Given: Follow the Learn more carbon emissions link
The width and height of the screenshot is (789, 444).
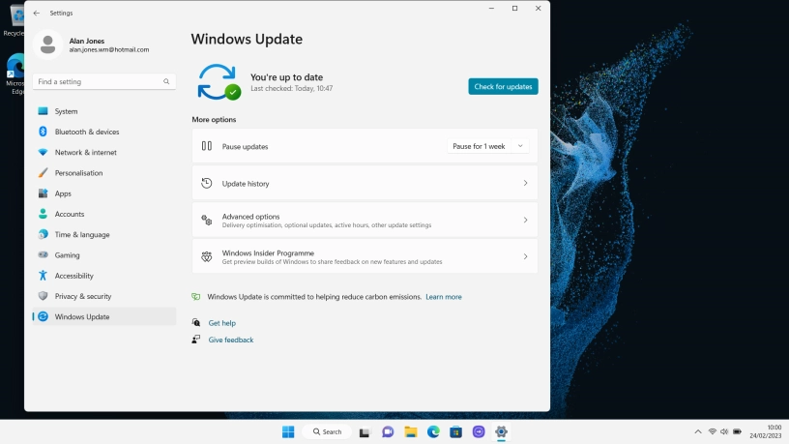Looking at the screenshot, I should click(443, 297).
